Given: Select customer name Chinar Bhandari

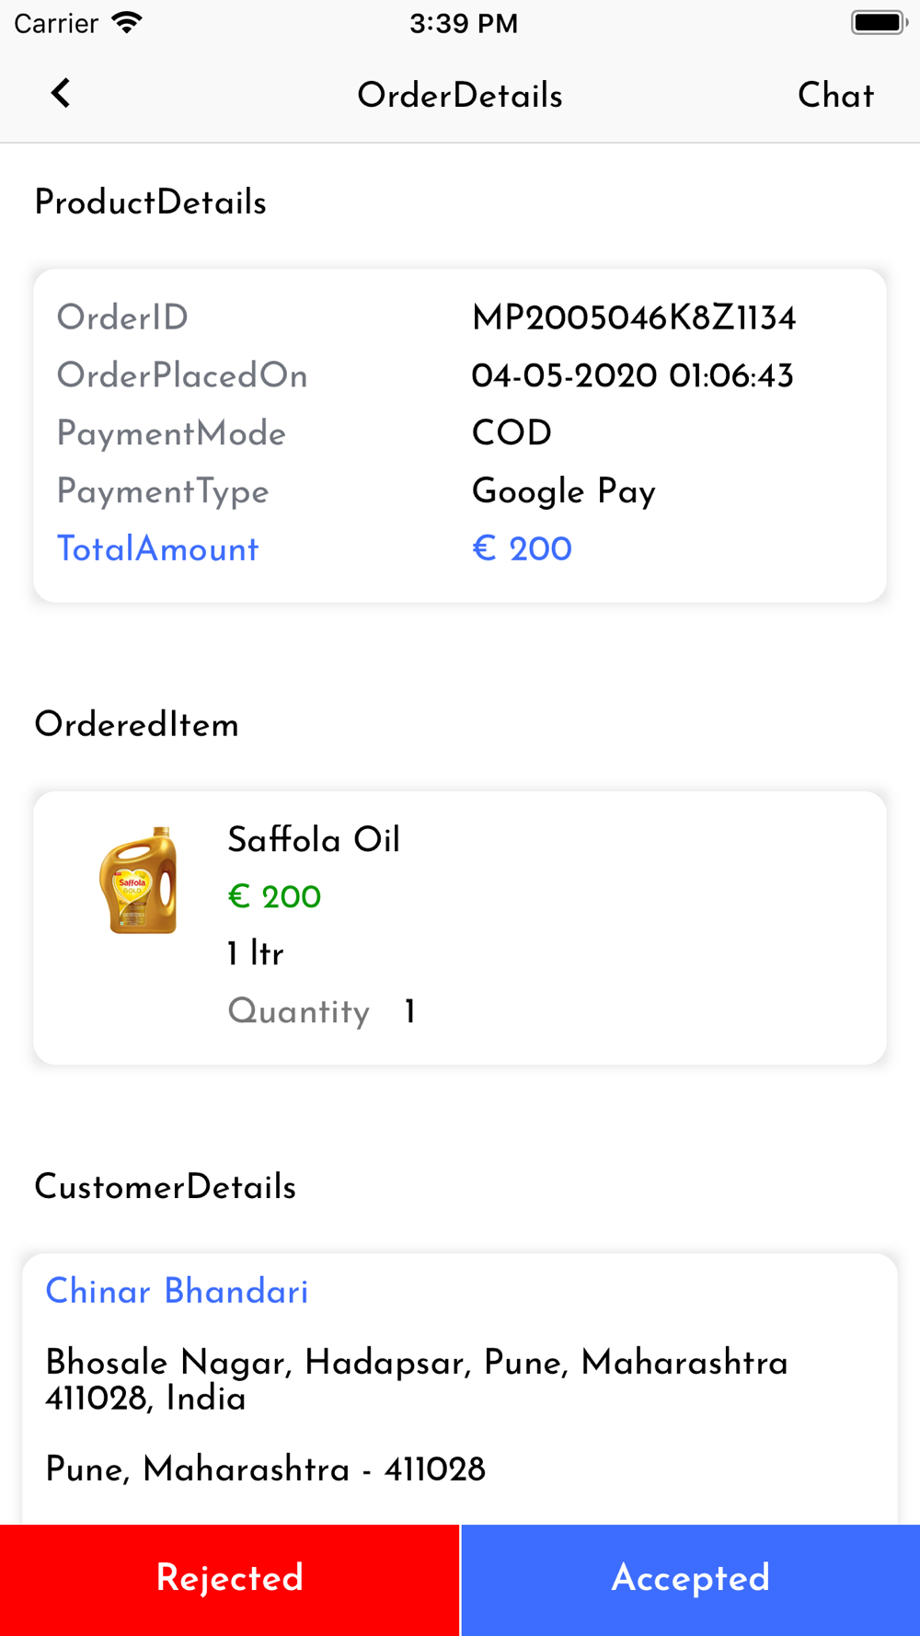Looking at the screenshot, I should click(177, 1291).
